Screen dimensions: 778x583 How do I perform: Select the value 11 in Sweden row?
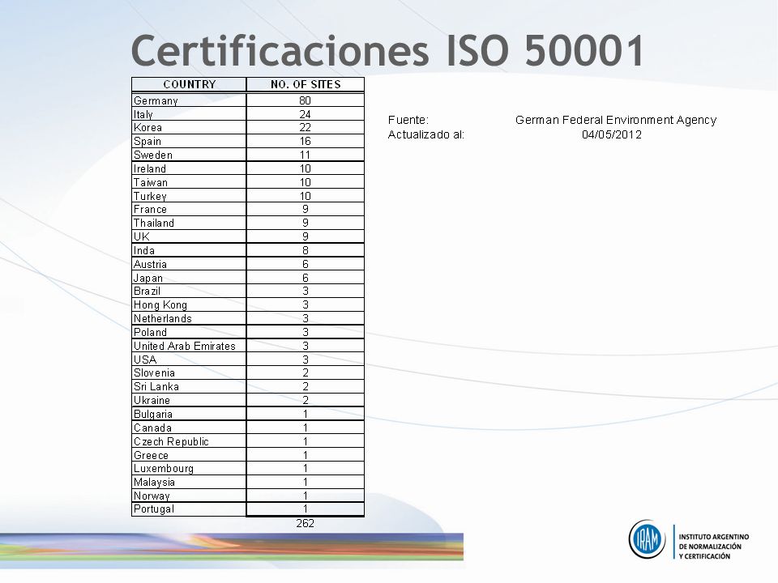306,155
